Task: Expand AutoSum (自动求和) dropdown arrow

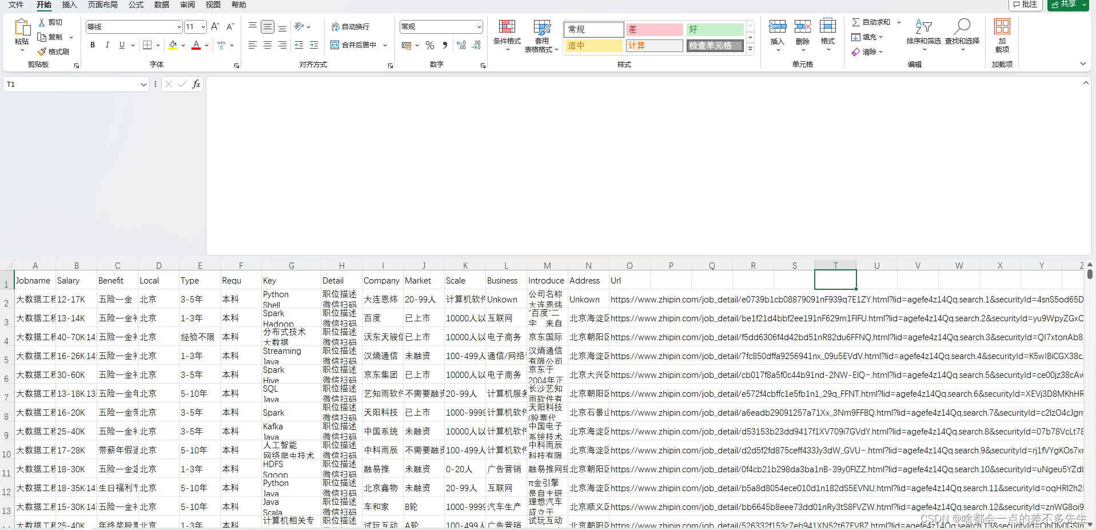Action: (899, 22)
